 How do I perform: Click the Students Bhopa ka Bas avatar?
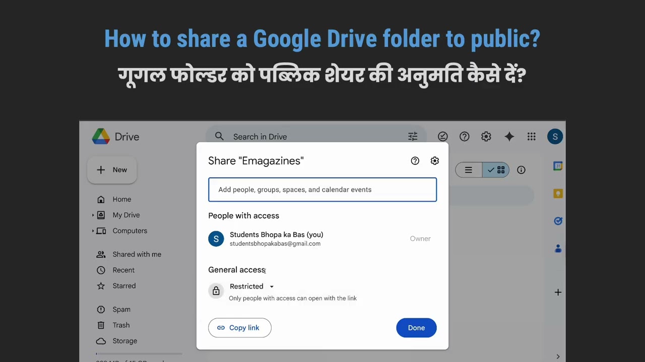[x=216, y=239]
